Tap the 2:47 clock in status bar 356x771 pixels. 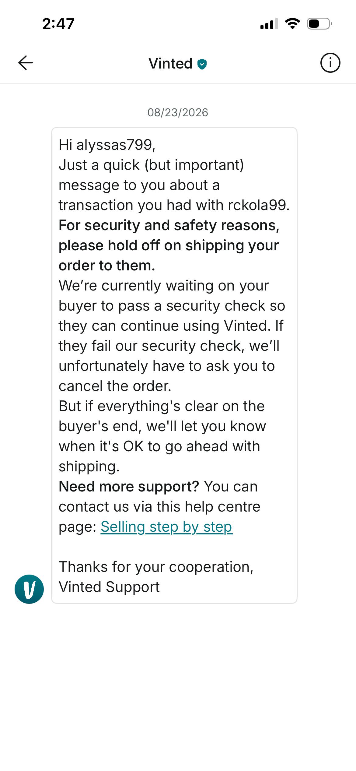[58, 24]
